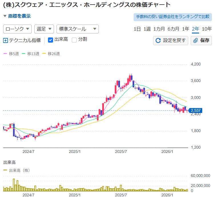Select the 1カ月 time range tab
Screen dimensions: 215x199
[159, 29]
